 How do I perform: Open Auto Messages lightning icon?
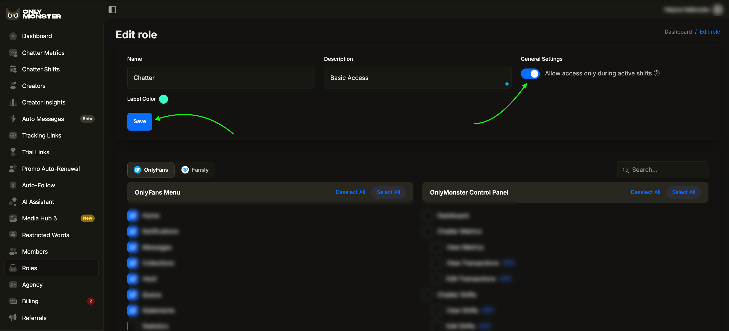coord(13,119)
